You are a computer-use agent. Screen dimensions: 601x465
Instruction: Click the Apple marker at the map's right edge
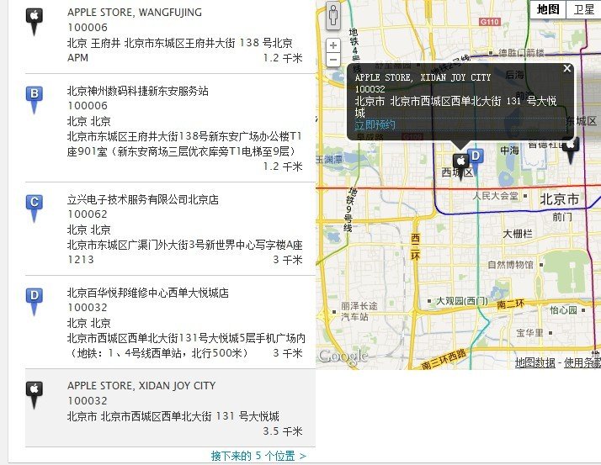click(571, 151)
